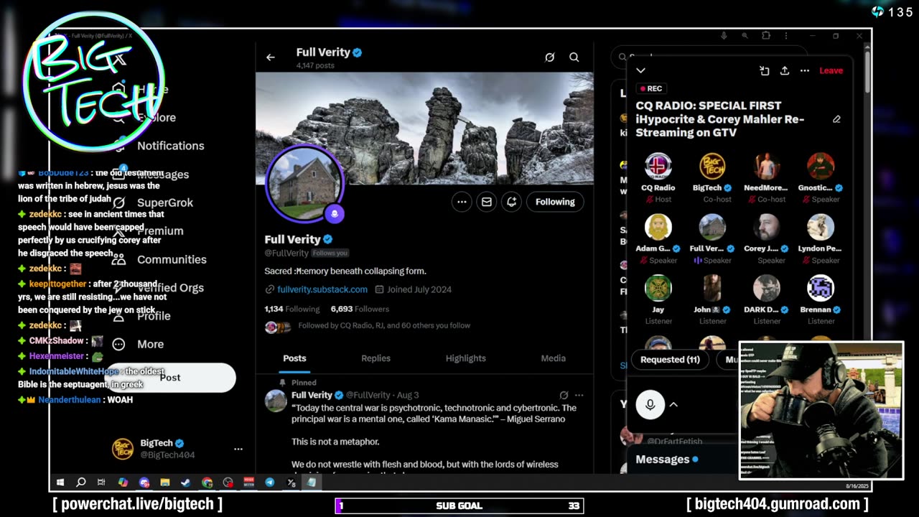Expand microphone options chevron in Space
Image resolution: width=919 pixels, height=517 pixels.
point(673,404)
